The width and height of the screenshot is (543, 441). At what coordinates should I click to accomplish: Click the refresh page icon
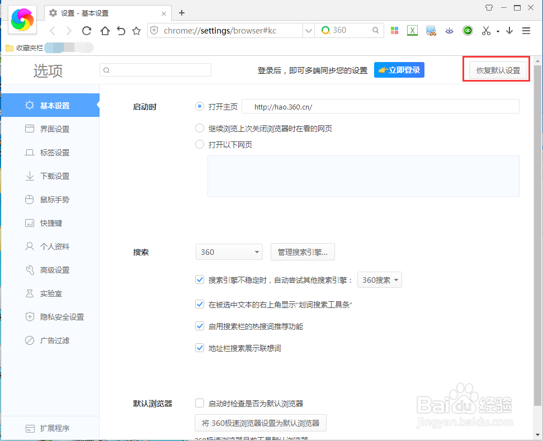(88, 31)
